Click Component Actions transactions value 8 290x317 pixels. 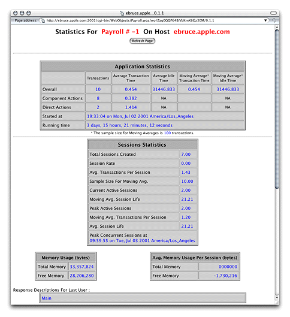tap(98, 98)
